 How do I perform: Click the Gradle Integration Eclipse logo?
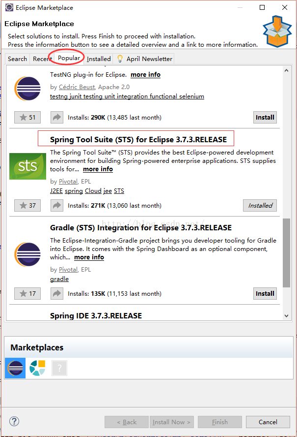pyautogui.click(x=27, y=254)
